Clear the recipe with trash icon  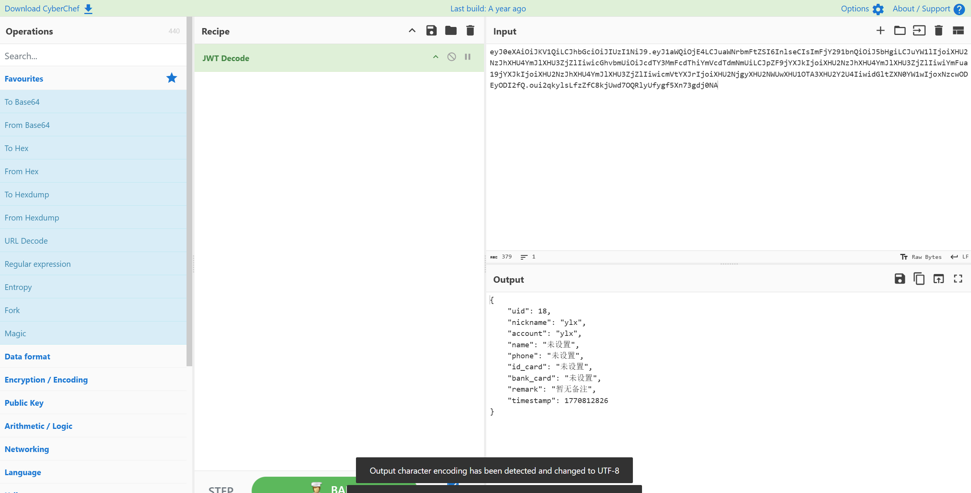tap(470, 31)
